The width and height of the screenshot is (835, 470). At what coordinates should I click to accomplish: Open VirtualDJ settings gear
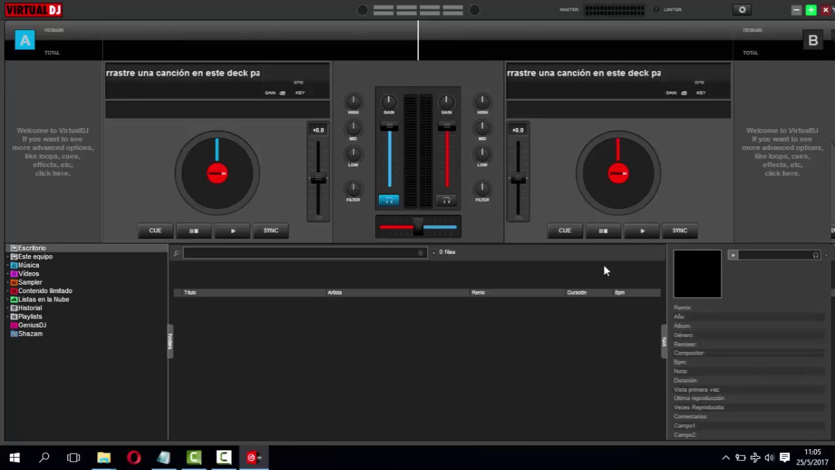(x=742, y=10)
